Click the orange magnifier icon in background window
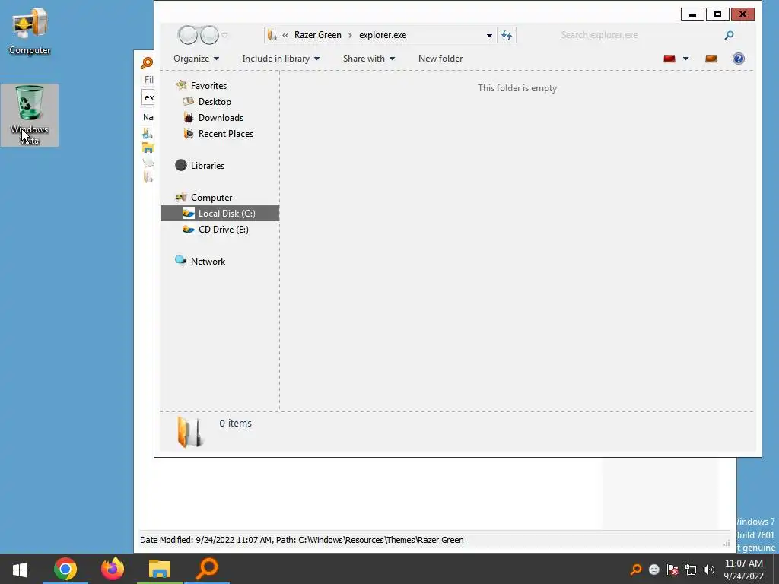779x584 pixels. (147, 62)
